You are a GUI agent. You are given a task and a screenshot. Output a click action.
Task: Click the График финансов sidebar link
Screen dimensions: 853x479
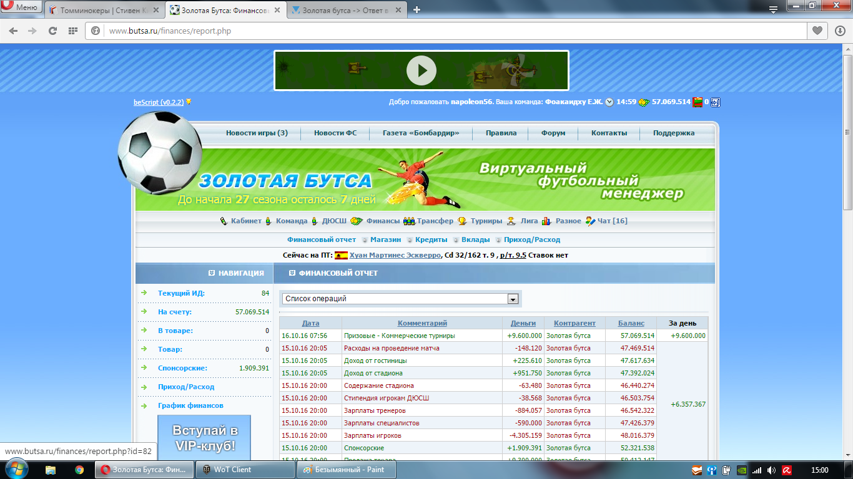190,405
